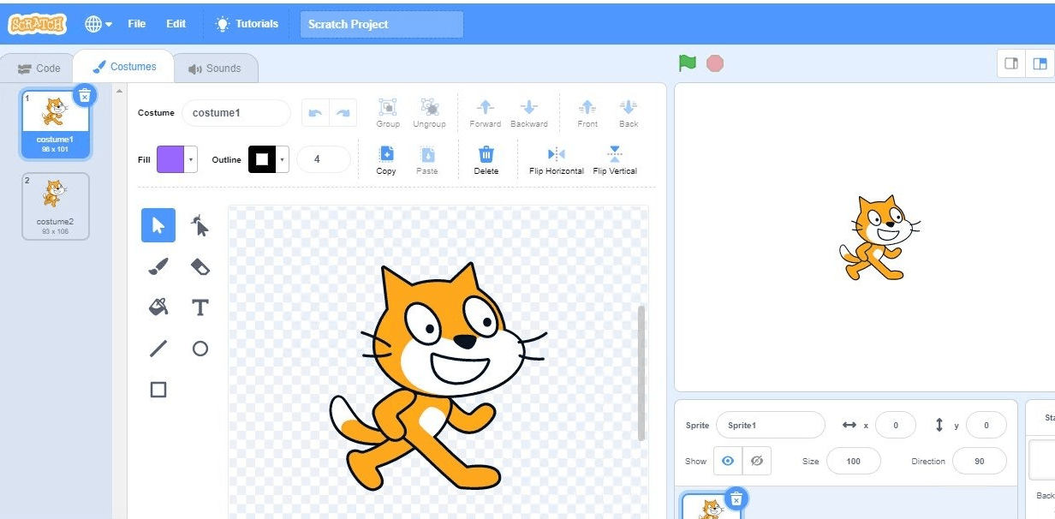Image resolution: width=1055 pixels, height=519 pixels.
Task: Pick the Line drawing tool
Action: point(158,349)
